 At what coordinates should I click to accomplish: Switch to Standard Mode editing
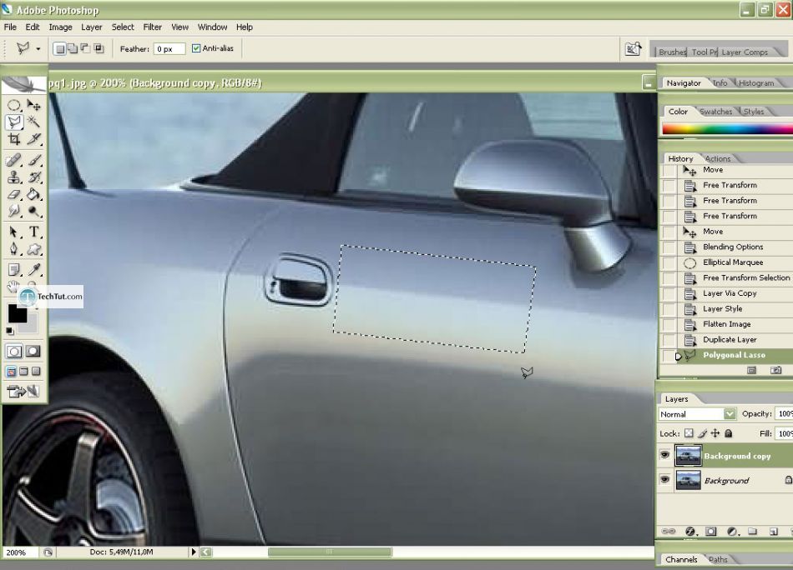(14, 352)
